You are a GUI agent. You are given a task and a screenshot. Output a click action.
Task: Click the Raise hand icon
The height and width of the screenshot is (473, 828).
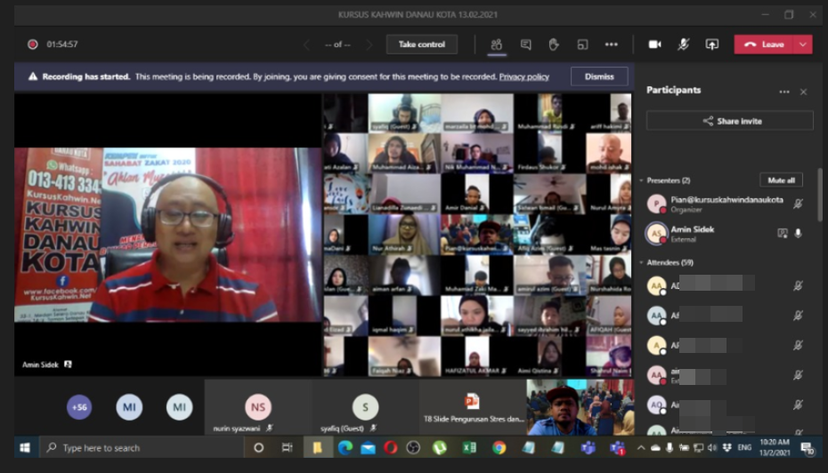[x=554, y=44]
